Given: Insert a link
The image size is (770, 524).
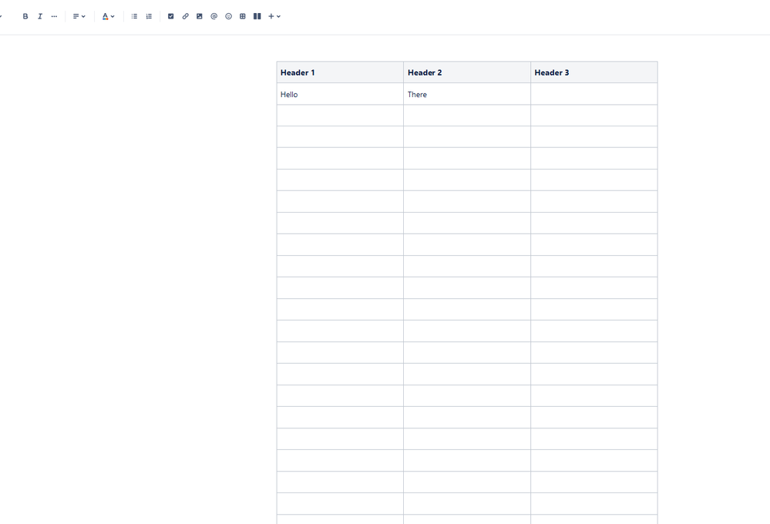Looking at the screenshot, I should 185,16.
